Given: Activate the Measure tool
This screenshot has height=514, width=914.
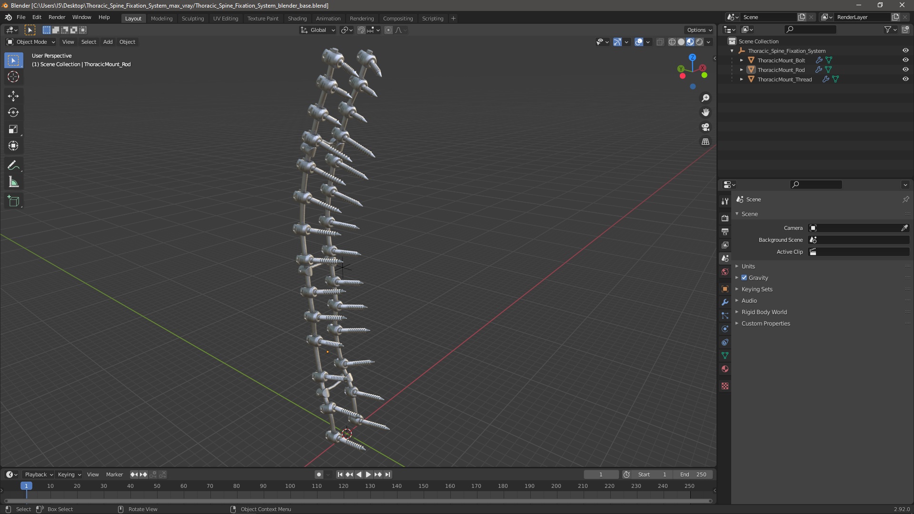Looking at the screenshot, I should coord(13,182).
